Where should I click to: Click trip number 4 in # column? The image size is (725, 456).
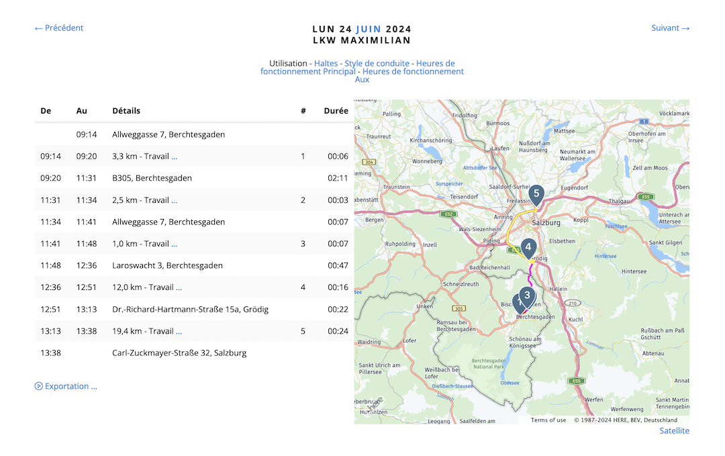(x=303, y=287)
